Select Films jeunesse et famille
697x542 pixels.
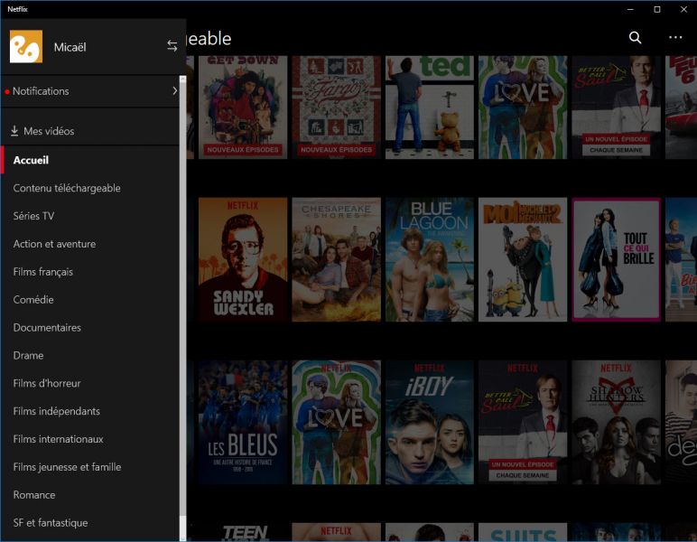67,467
